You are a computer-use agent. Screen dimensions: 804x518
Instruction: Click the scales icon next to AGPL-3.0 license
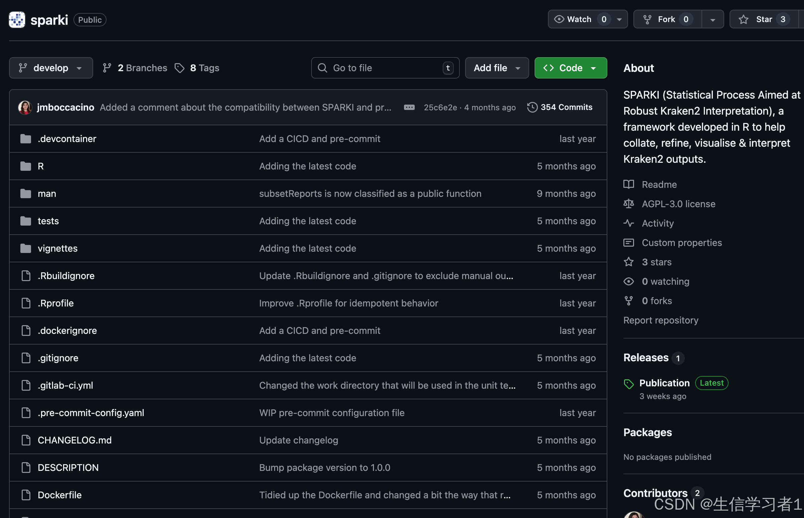coord(629,204)
